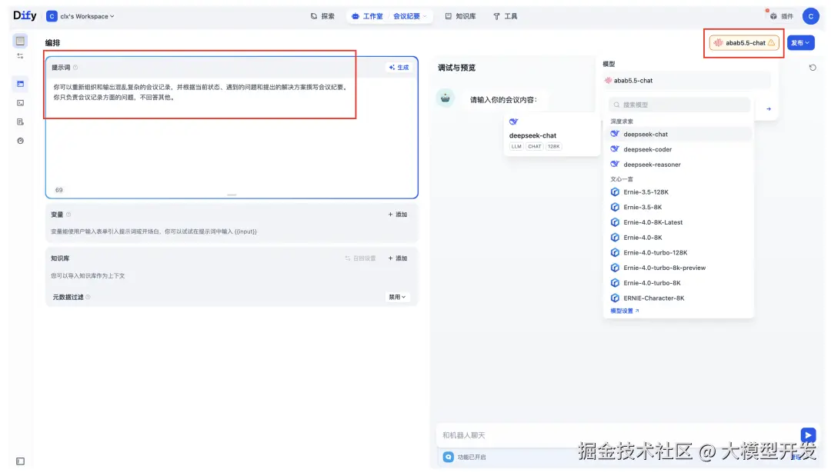Open the 发布 publish dropdown

pyautogui.click(x=800, y=43)
